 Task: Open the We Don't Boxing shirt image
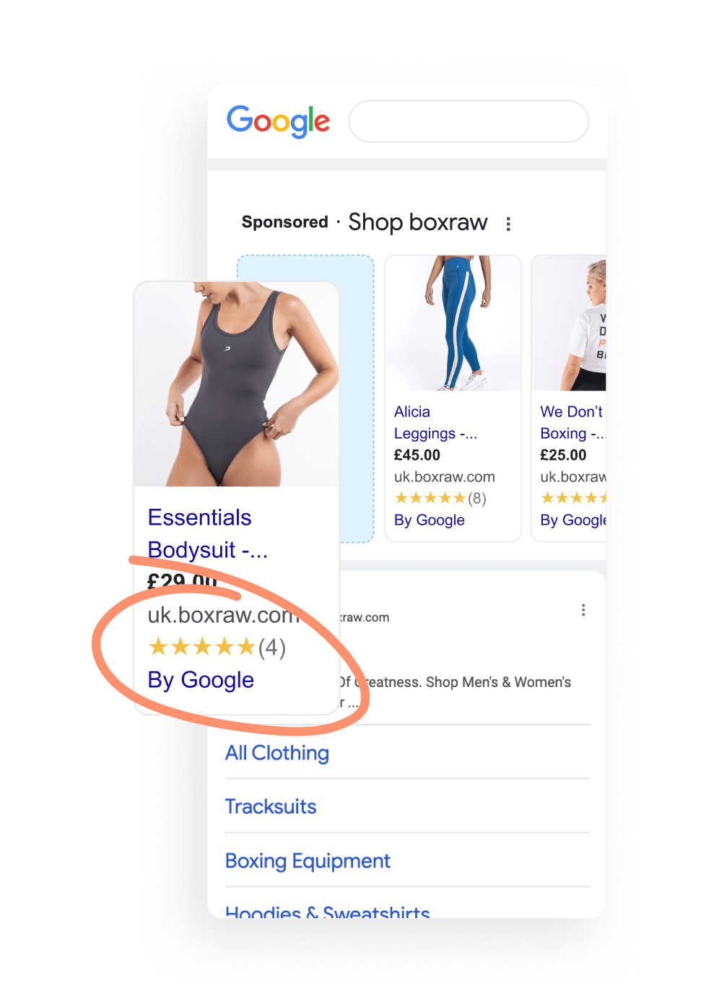570,323
